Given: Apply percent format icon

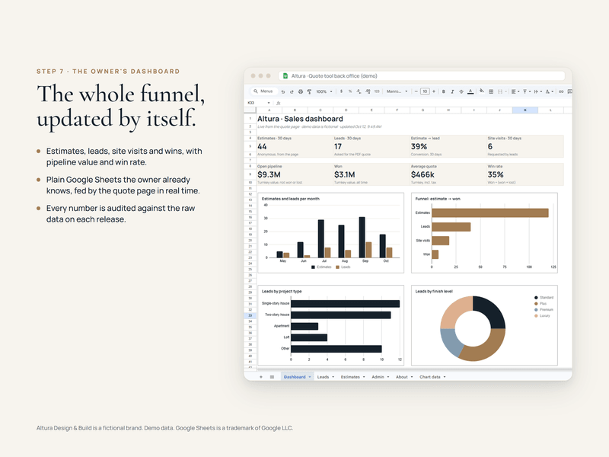Looking at the screenshot, I should pos(350,91).
